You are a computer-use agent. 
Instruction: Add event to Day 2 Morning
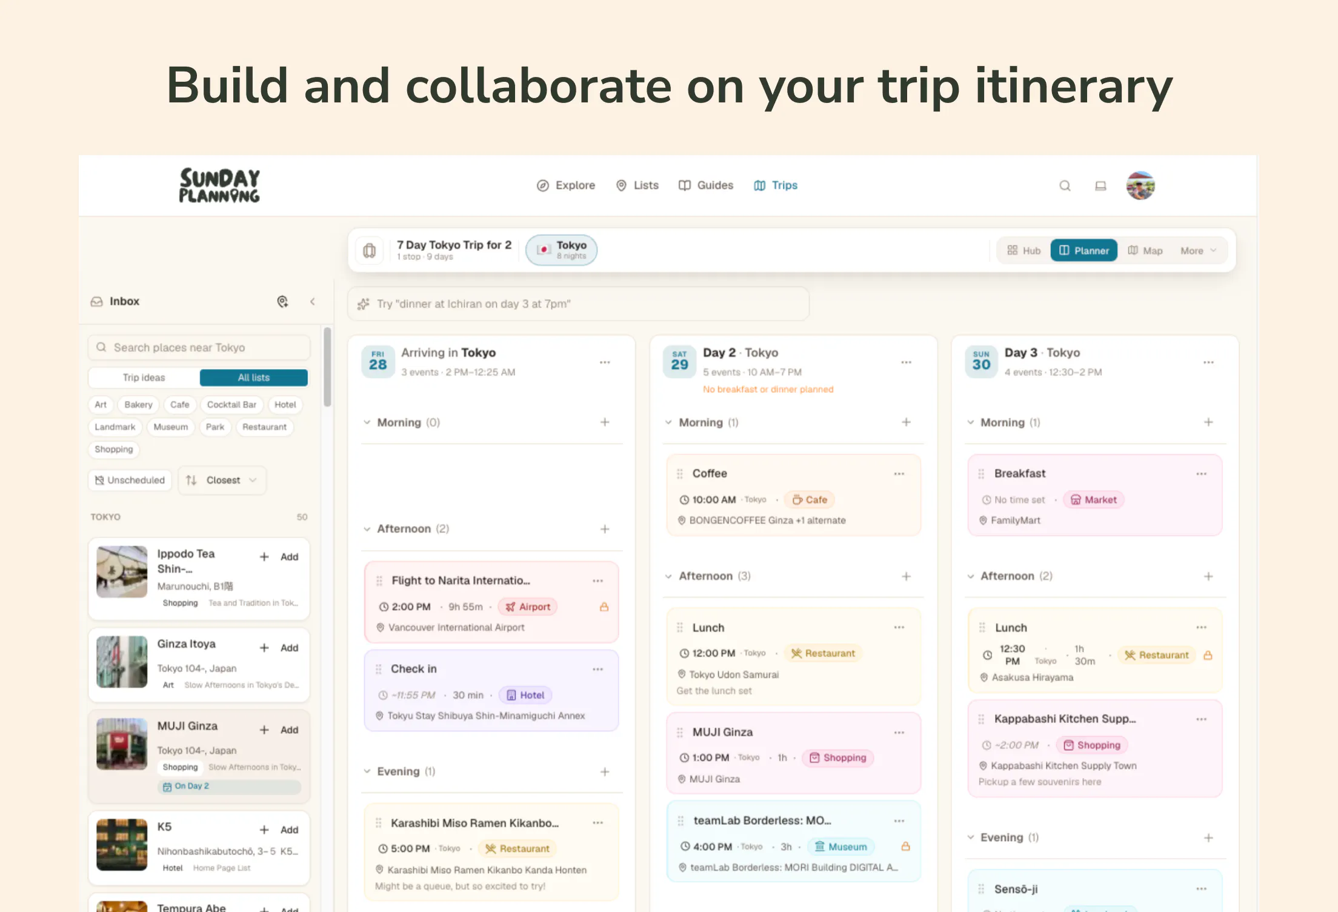point(907,422)
